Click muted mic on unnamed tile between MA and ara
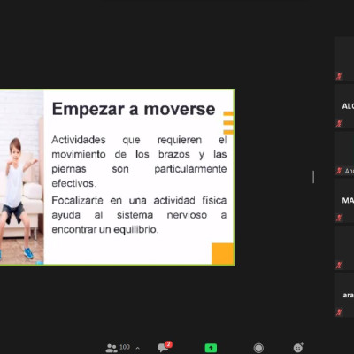Image resolution: width=354 pixels, height=354 pixels. coord(339,265)
